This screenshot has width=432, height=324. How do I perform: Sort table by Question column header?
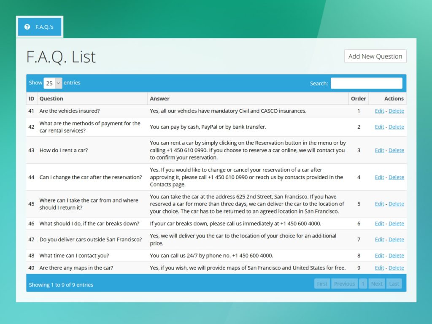pyautogui.click(x=51, y=99)
